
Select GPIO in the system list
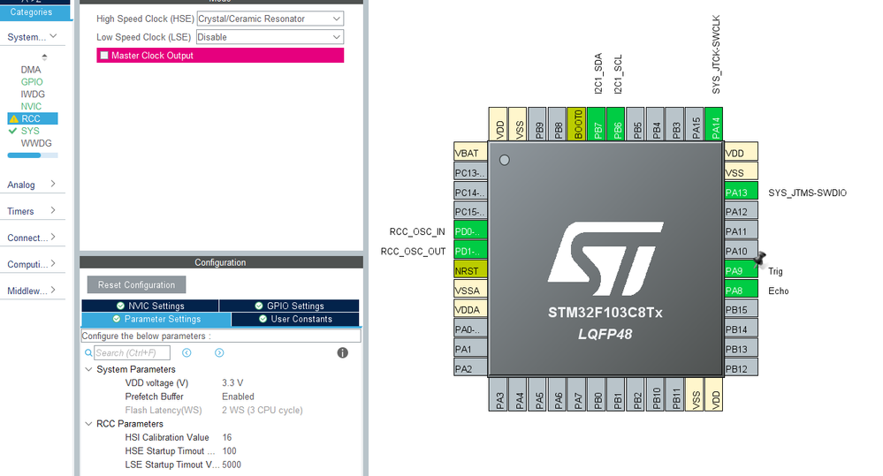tap(32, 82)
